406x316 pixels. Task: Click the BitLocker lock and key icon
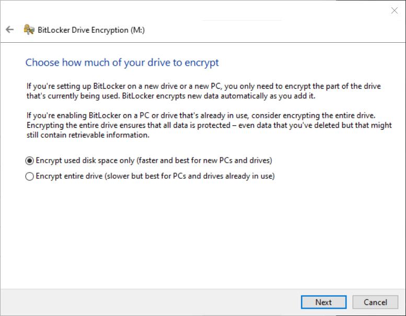[x=29, y=30]
